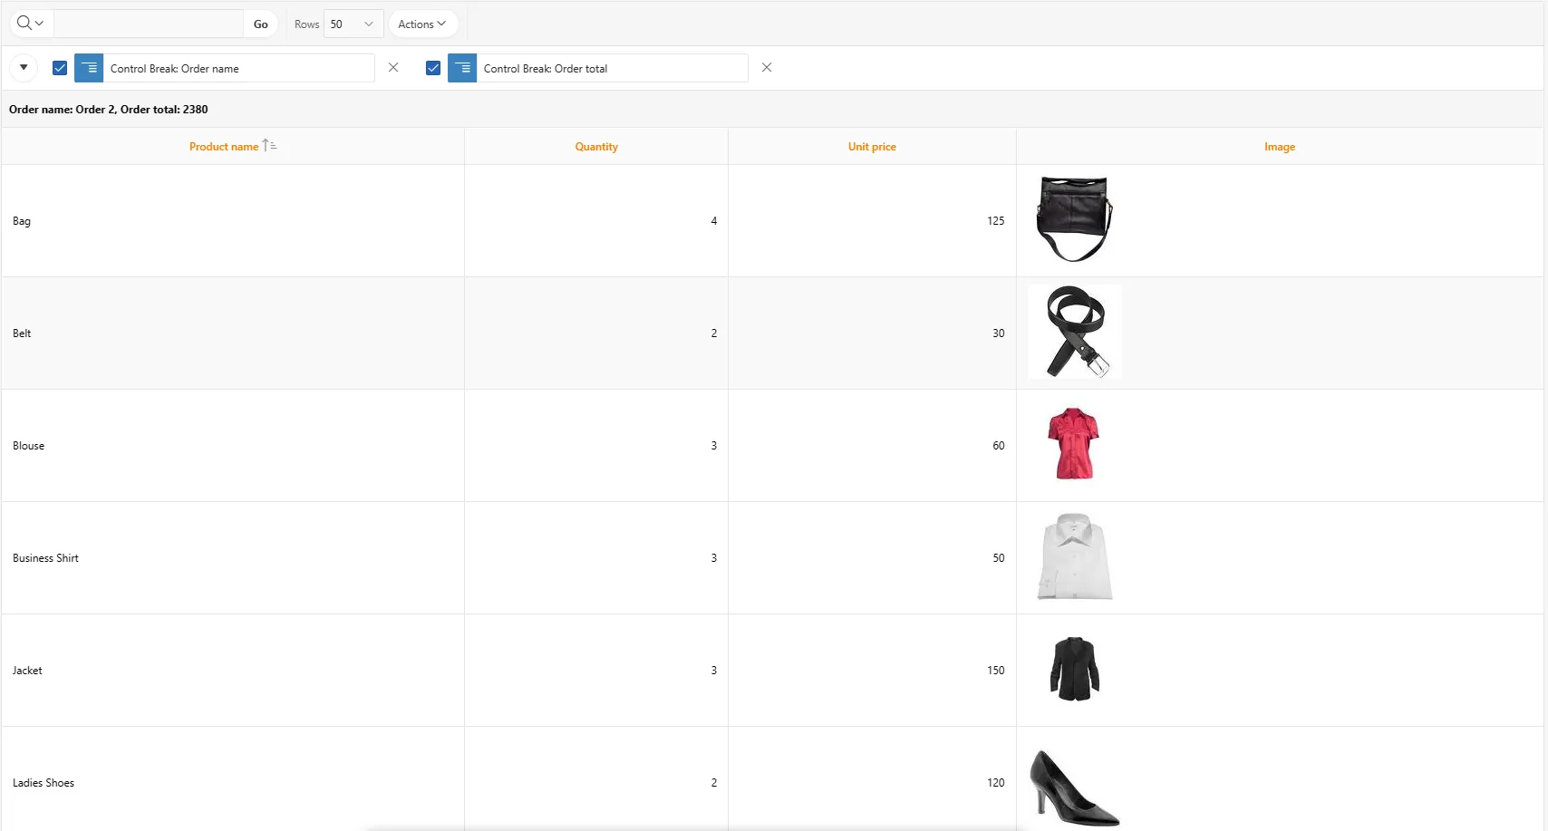Click the red blouse product image
Screen dimensions: 1548x831
1074,444
